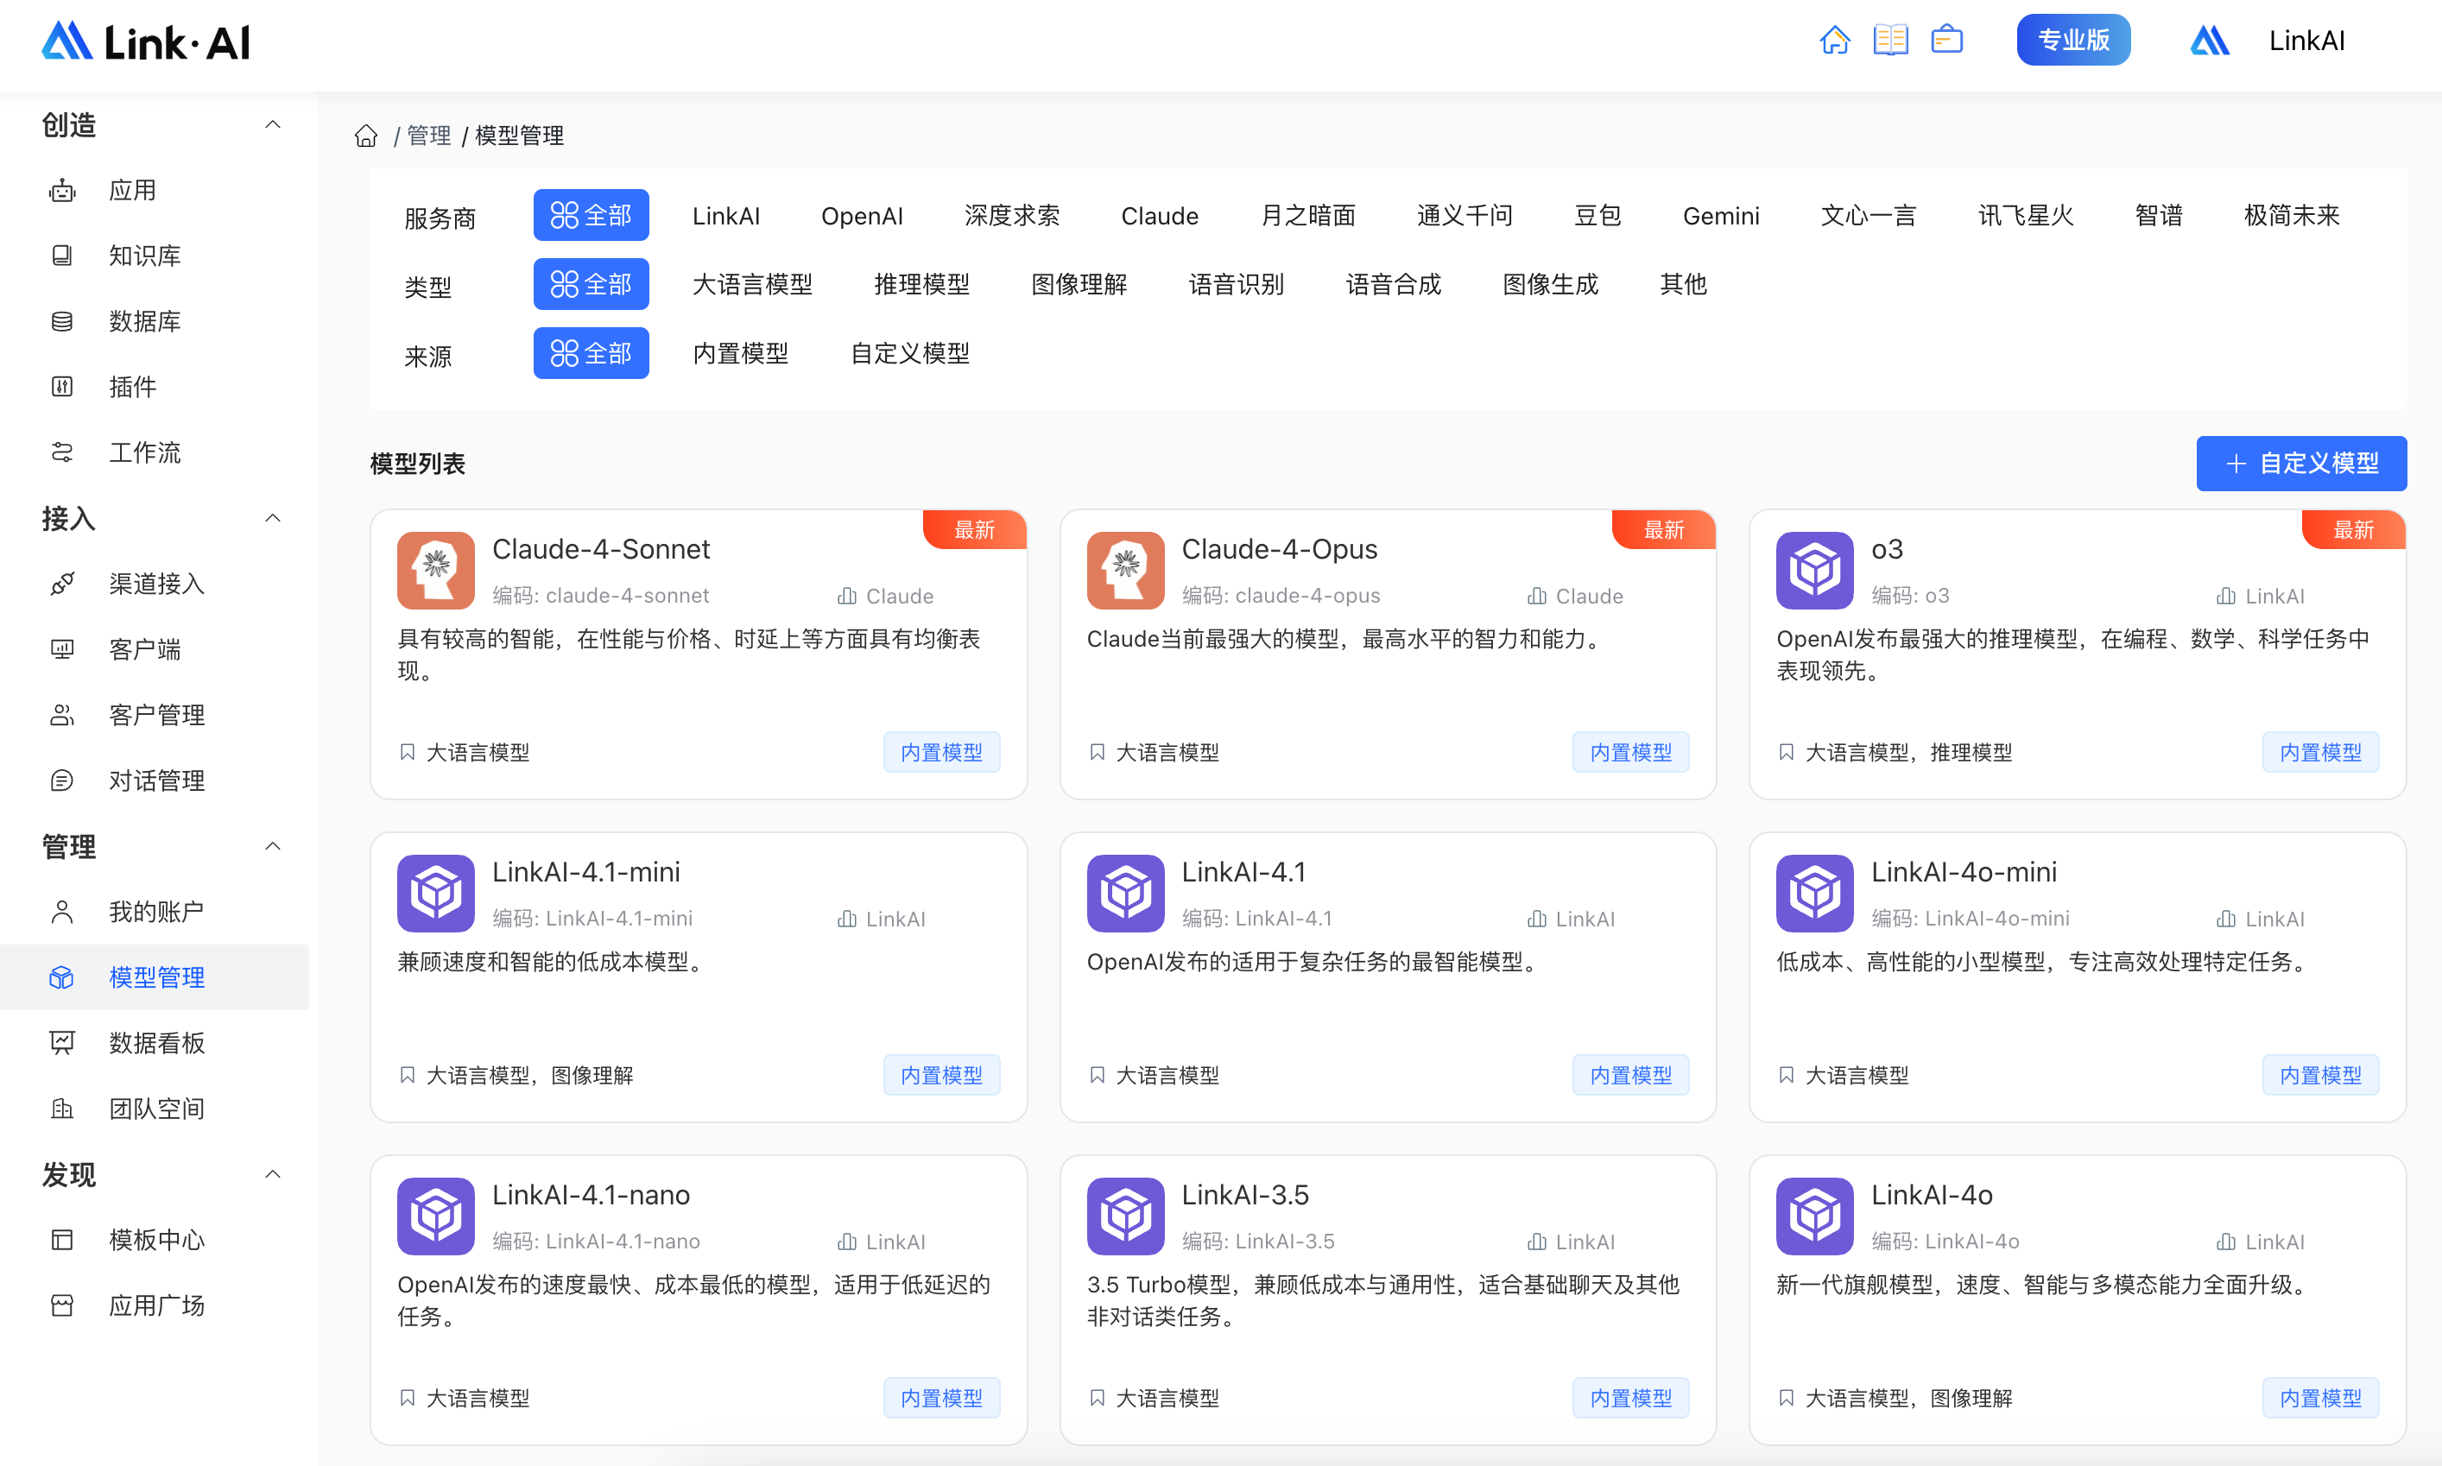Collapse the 接入 sidebar section
The width and height of the screenshot is (2442, 1466).
coord(274,518)
